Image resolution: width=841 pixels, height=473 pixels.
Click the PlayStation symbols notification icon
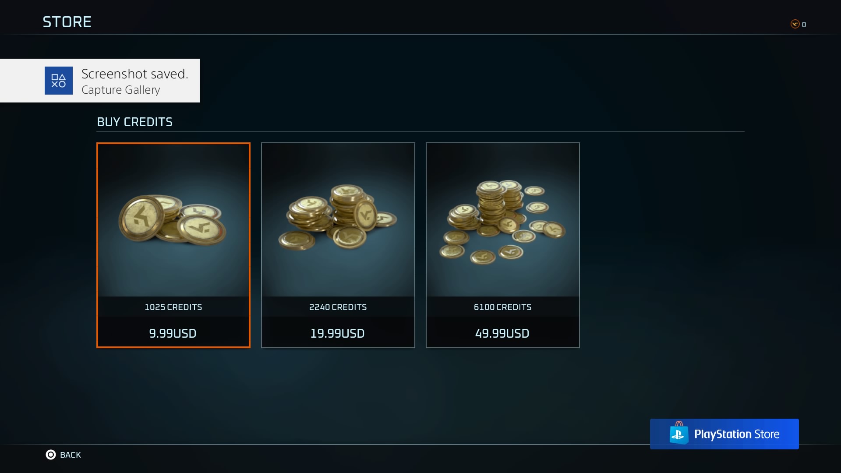59,81
